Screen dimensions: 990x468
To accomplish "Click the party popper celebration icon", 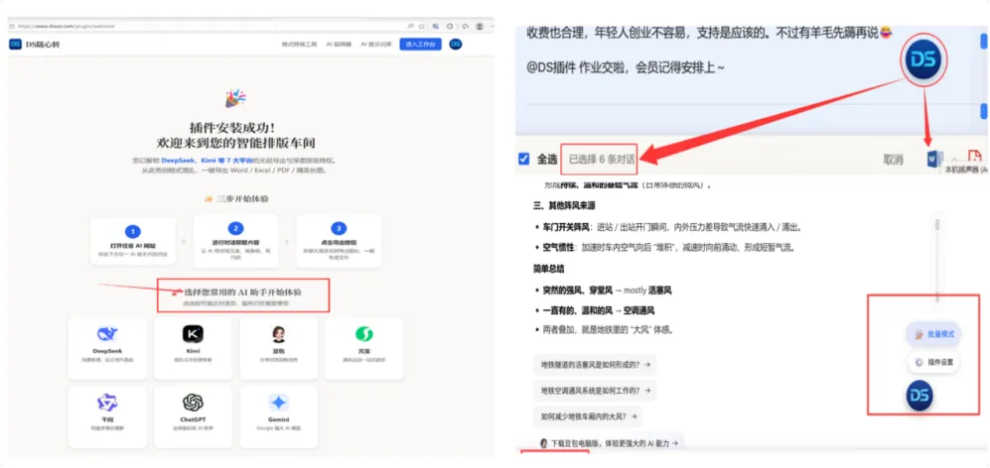I will coord(235,98).
